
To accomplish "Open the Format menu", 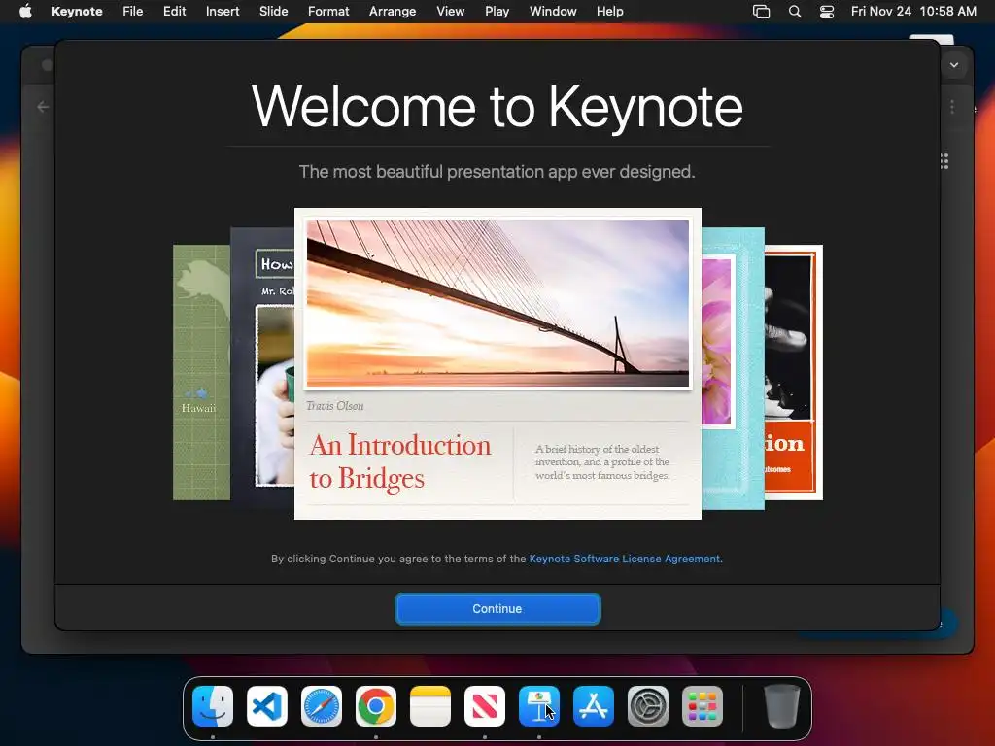I will click(328, 11).
